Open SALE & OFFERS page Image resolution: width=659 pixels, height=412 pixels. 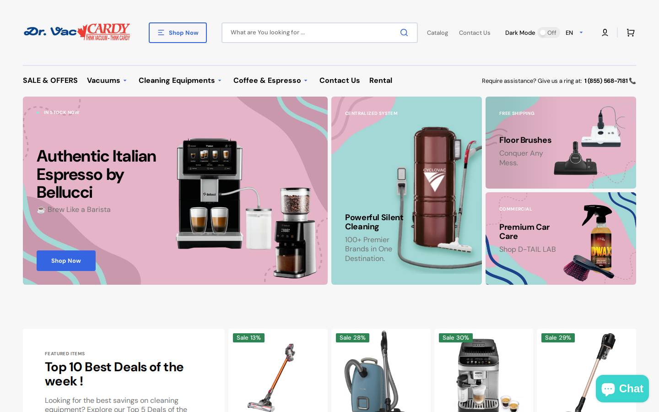[50, 81]
